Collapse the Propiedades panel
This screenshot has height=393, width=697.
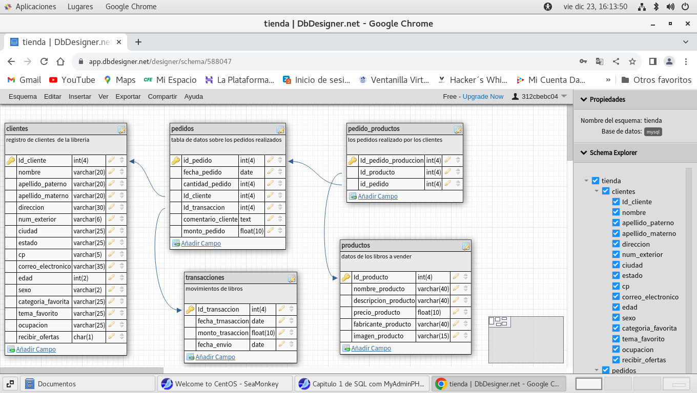click(583, 99)
